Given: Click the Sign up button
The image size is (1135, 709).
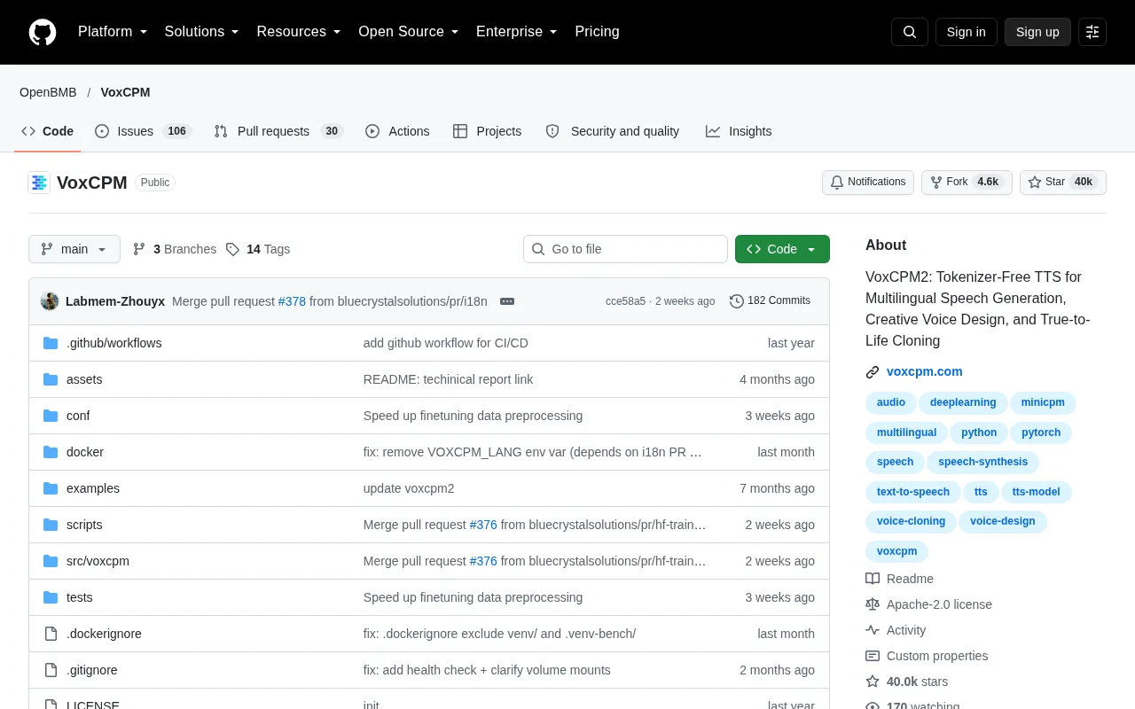Looking at the screenshot, I should [1037, 32].
